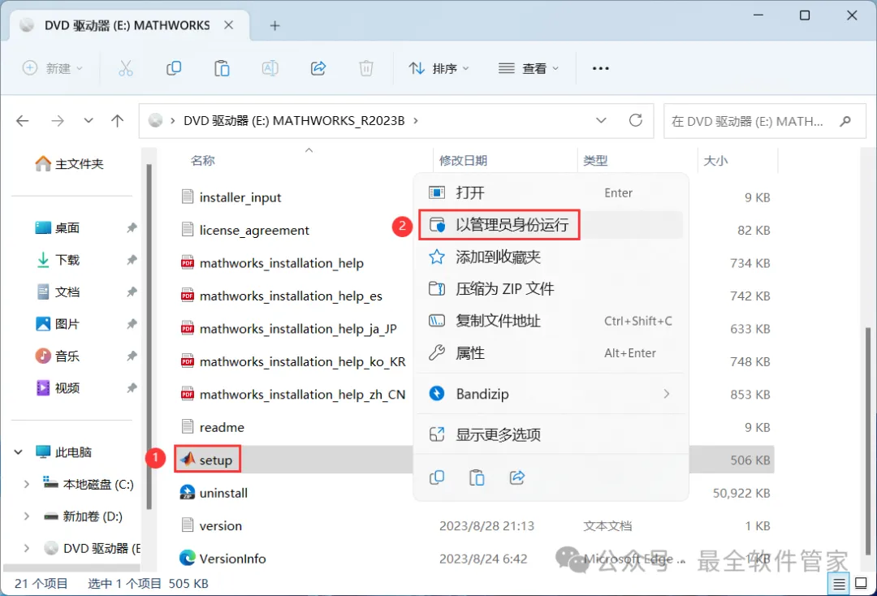Choose 属性 from context menu
The height and width of the screenshot is (596, 877).
(551, 352)
